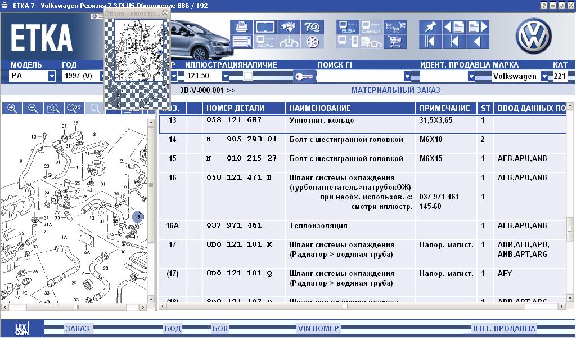Open the БОК tab in the bottom bar

(x=220, y=328)
